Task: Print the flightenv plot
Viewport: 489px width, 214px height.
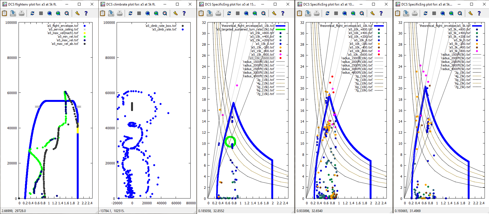Action: pos(22,13)
